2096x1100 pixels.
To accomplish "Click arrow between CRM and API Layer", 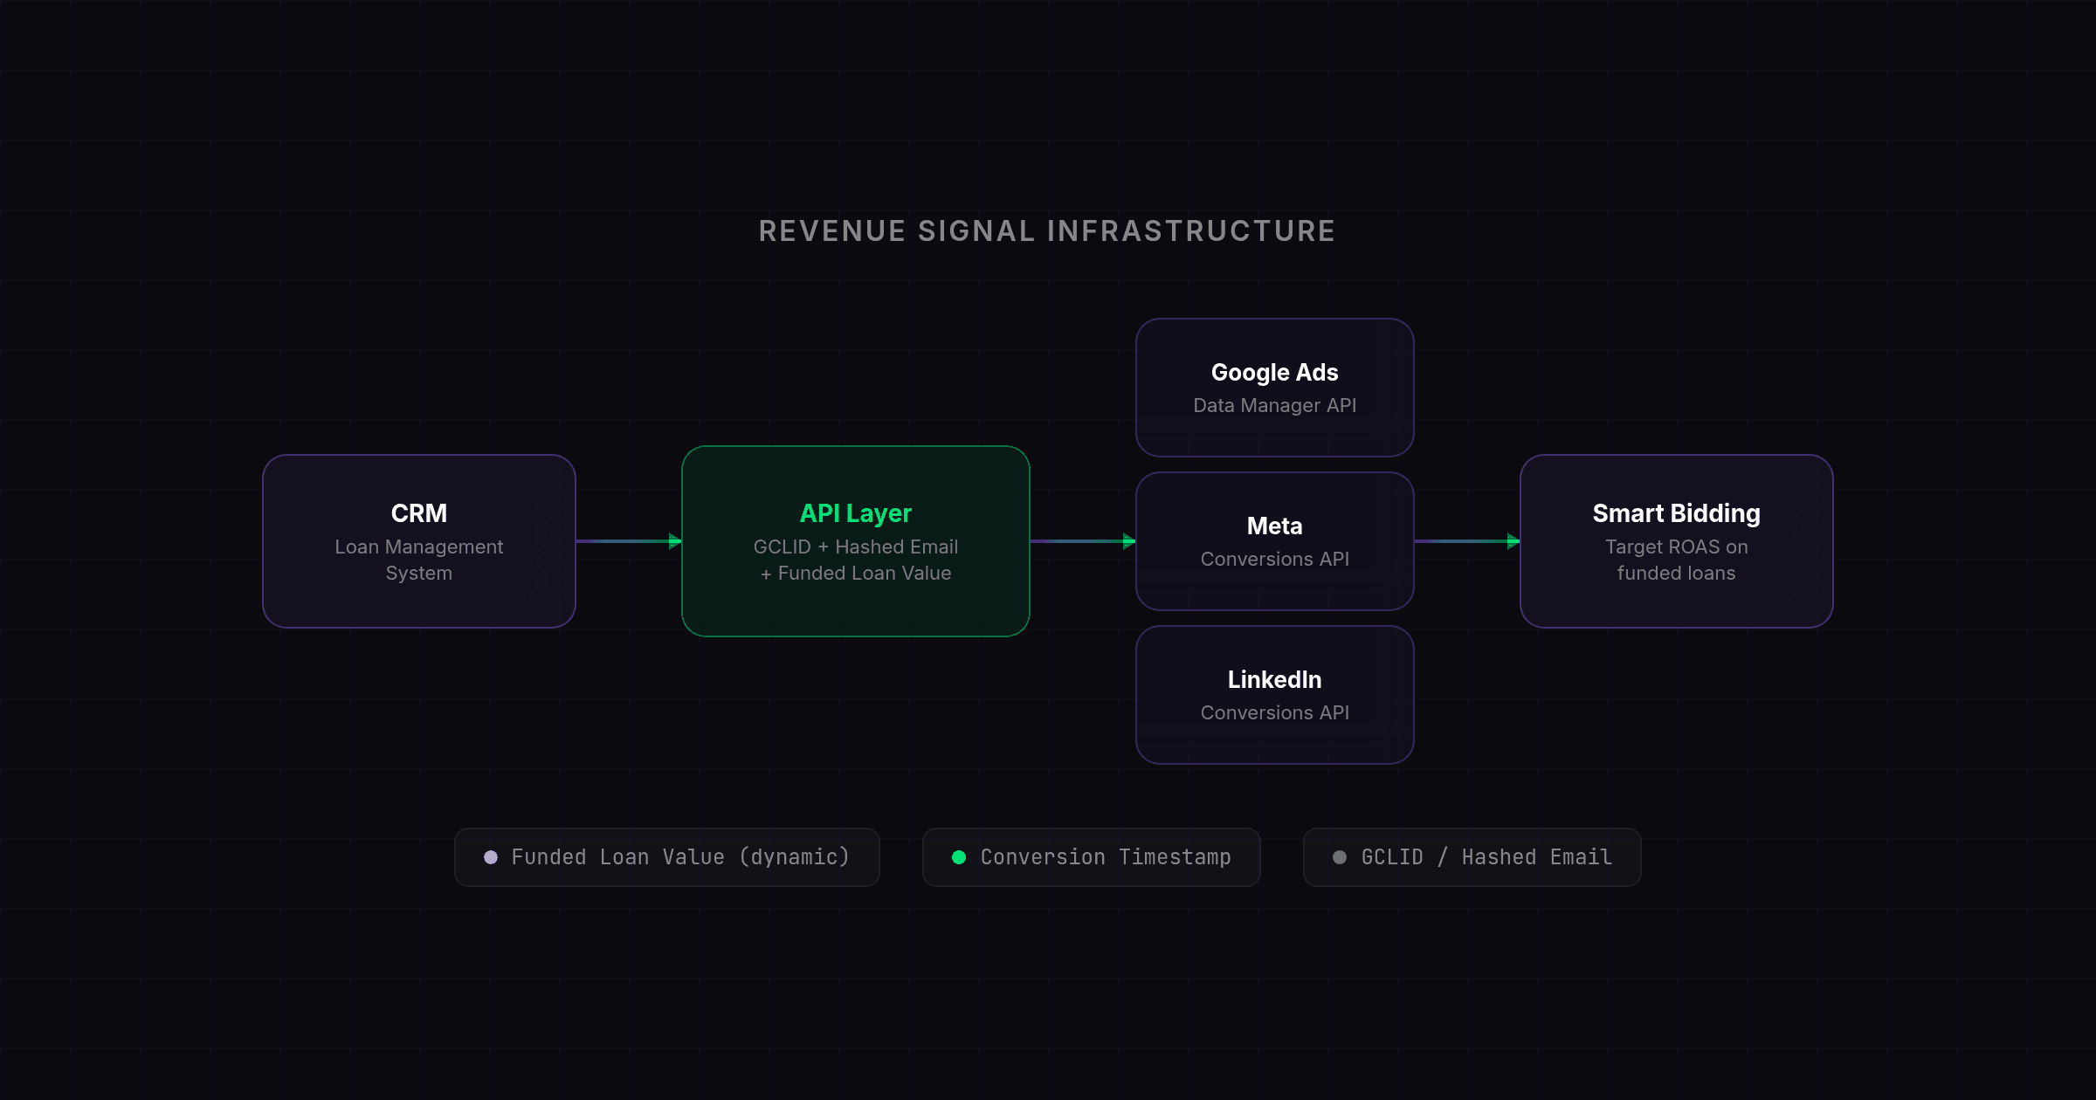I will click(x=628, y=541).
